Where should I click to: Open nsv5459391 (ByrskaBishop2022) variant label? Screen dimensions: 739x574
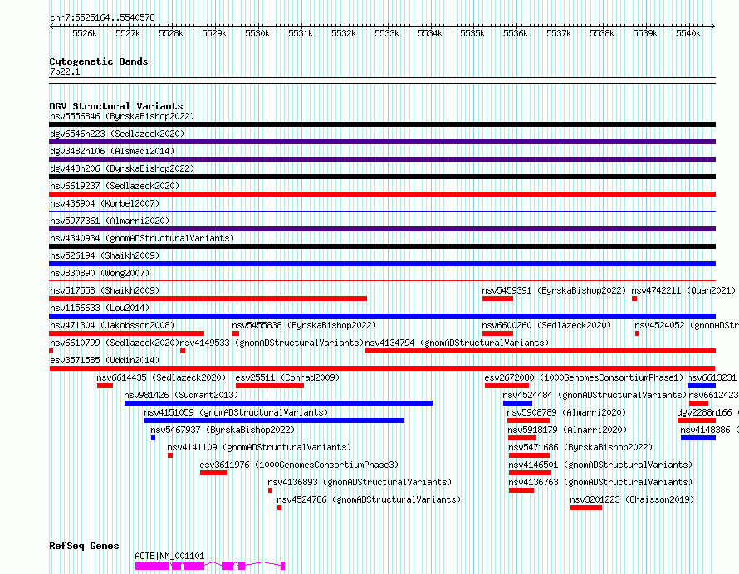click(x=554, y=290)
